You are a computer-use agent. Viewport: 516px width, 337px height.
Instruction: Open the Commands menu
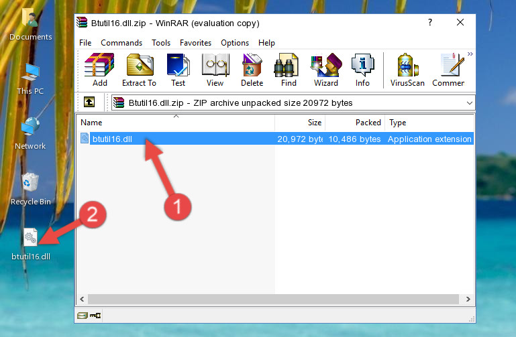click(121, 43)
